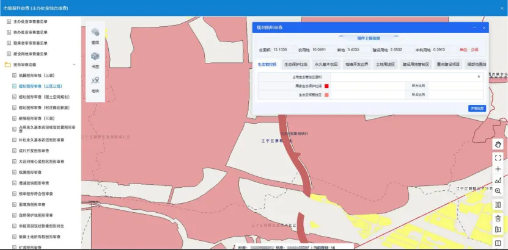The width and height of the screenshot is (508, 250).
Task: Click the plus icon on map toolbar
Action: pyautogui.click(x=498, y=169)
